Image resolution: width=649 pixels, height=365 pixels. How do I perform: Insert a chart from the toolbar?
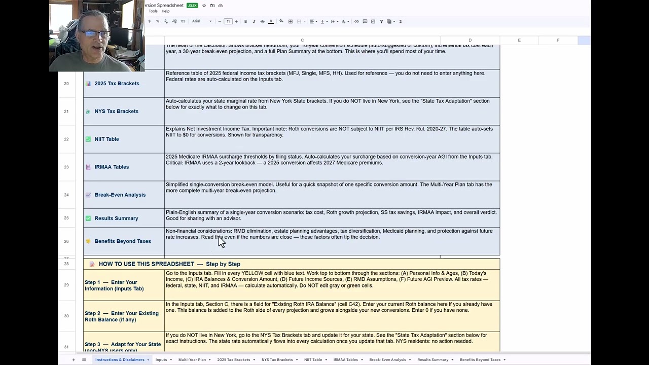pos(373,21)
